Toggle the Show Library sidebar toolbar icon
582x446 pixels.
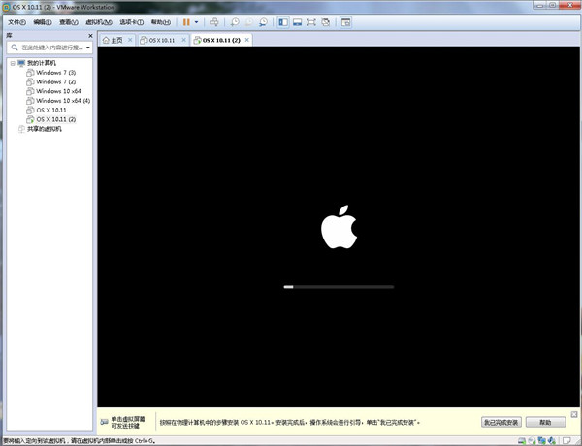click(x=283, y=22)
